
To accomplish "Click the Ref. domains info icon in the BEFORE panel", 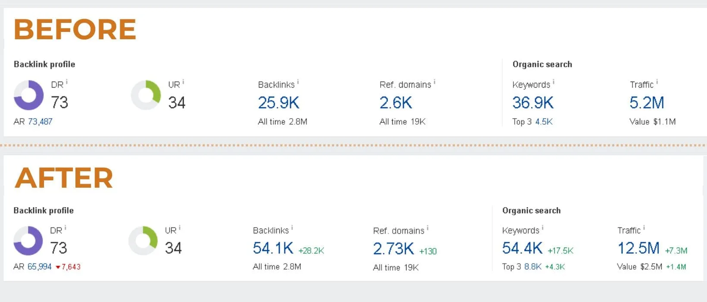I will pos(435,82).
